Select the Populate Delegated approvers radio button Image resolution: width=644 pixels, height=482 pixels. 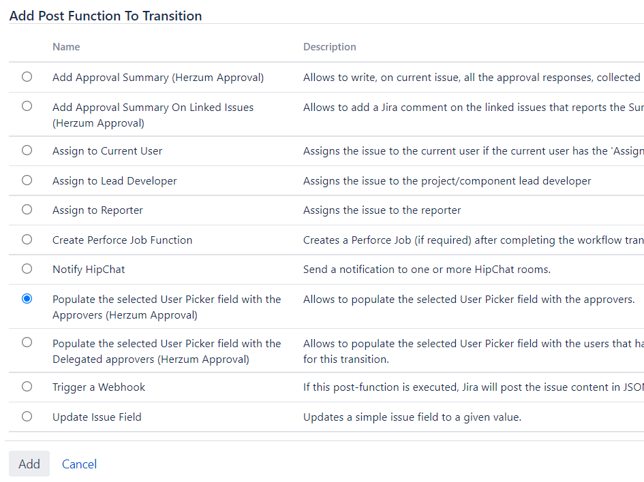pos(27,342)
